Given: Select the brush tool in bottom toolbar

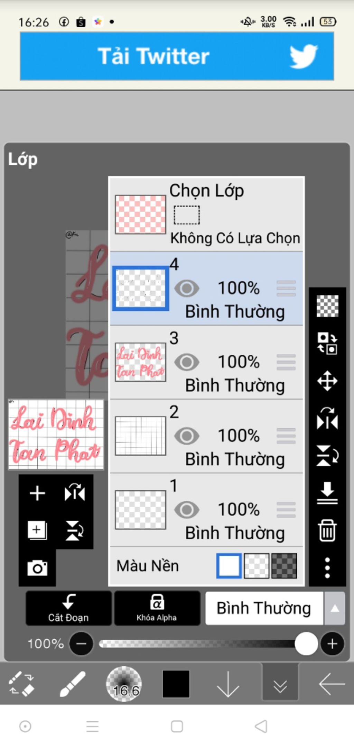Looking at the screenshot, I should pos(72,684).
